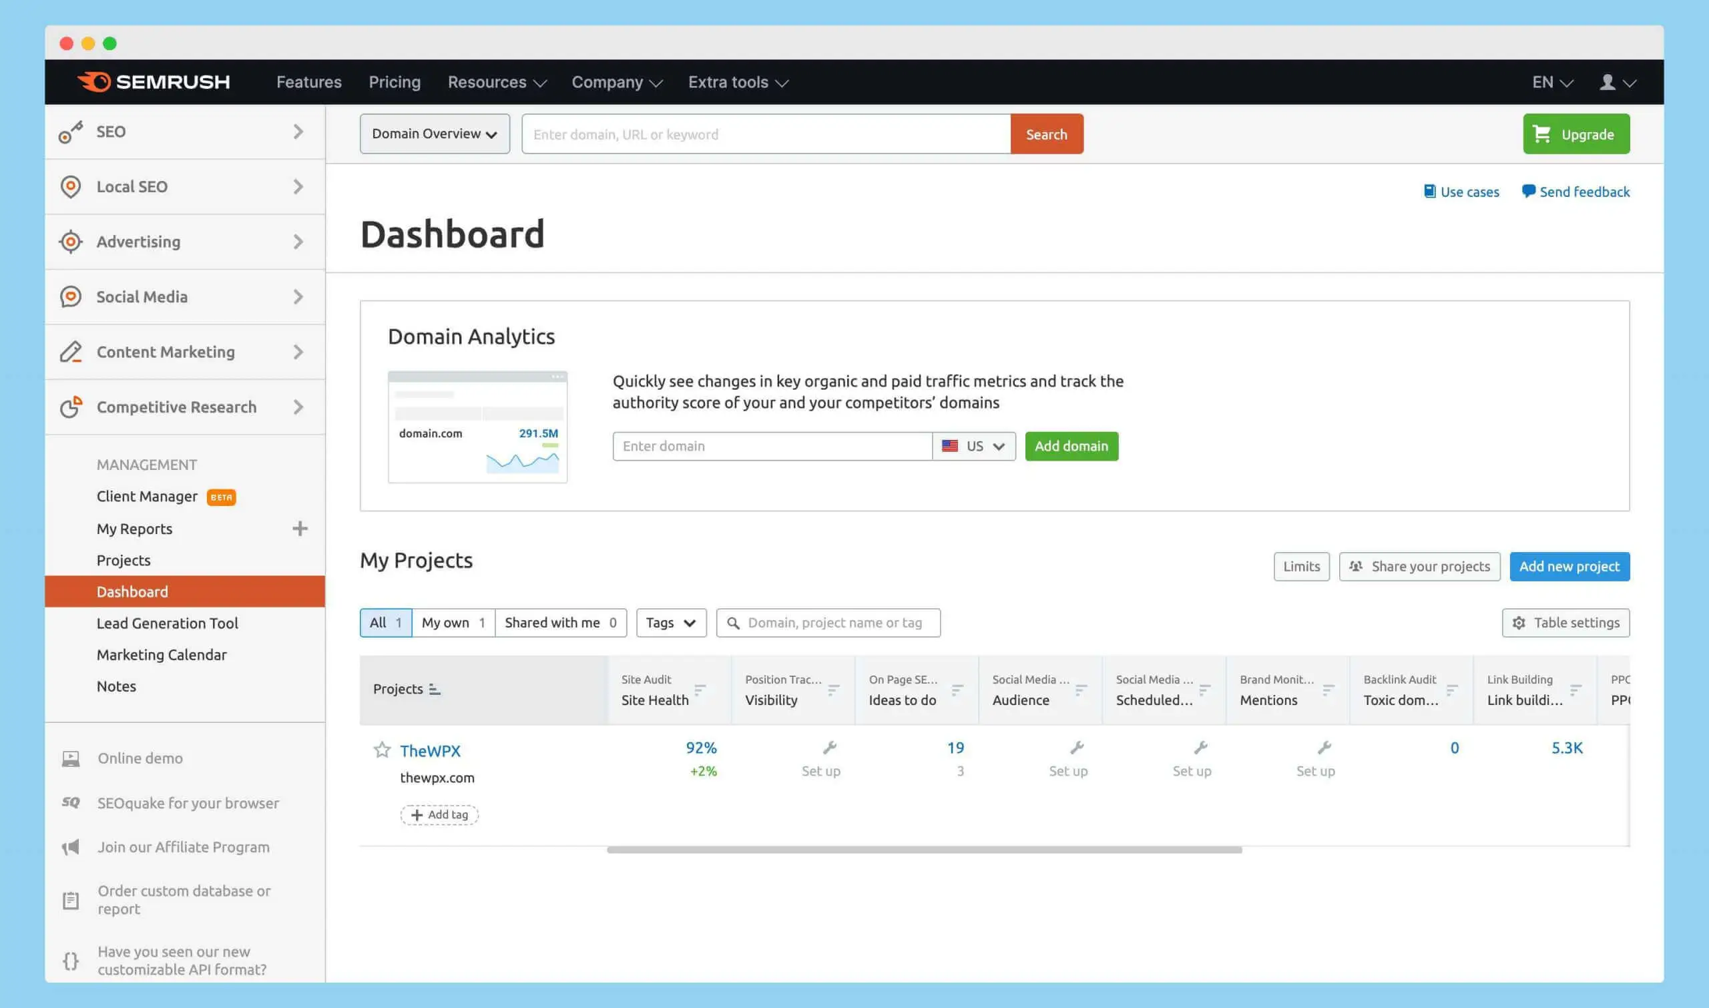This screenshot has height=1008, width=1709.
Task: Star the TheWPX project as favorite
Action: tap(383, 750)
